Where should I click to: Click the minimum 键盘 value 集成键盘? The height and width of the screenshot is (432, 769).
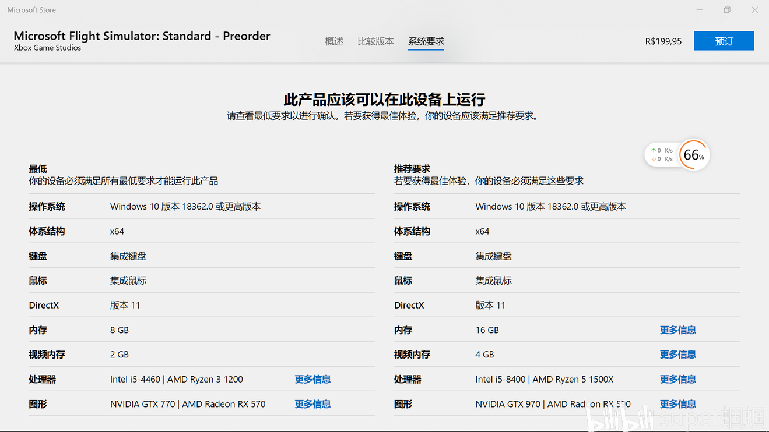[128, 256]
